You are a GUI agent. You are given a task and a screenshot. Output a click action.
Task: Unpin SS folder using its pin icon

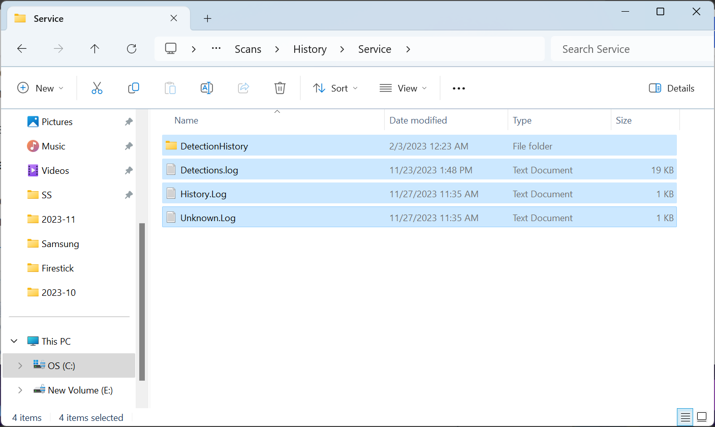[x=129, y=195]
